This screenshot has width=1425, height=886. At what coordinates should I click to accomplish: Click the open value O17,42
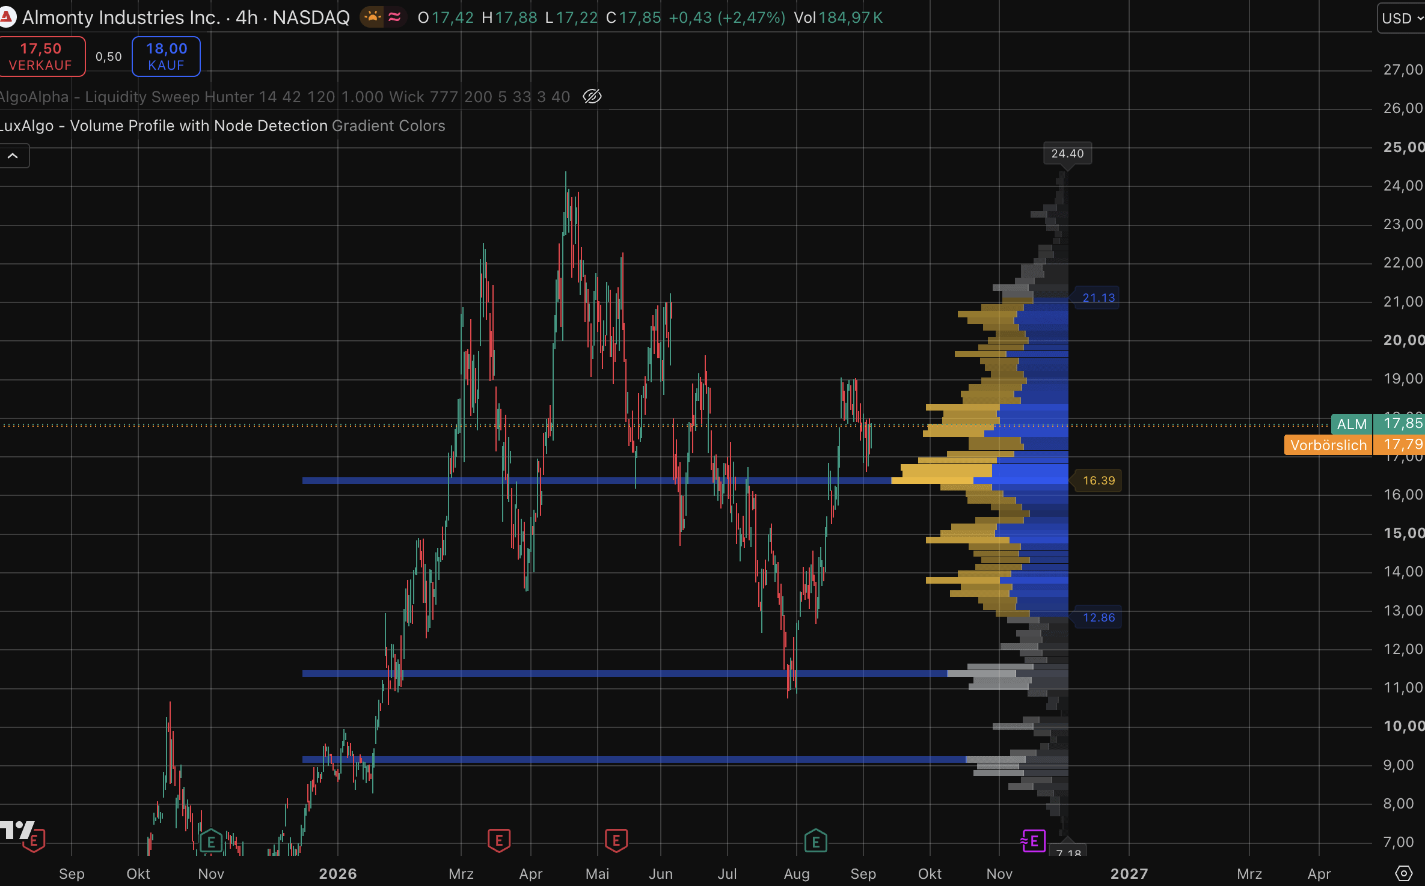click(446, 18)
